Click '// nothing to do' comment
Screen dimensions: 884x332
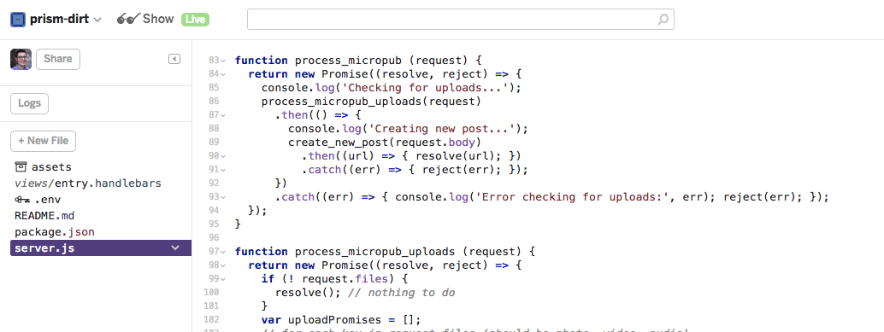(402, 293)
